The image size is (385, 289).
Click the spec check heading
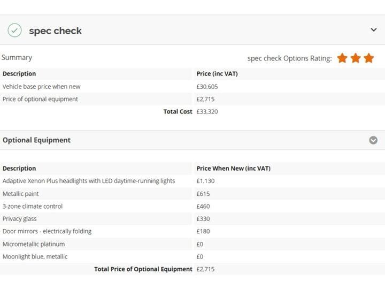pos(55,31)
